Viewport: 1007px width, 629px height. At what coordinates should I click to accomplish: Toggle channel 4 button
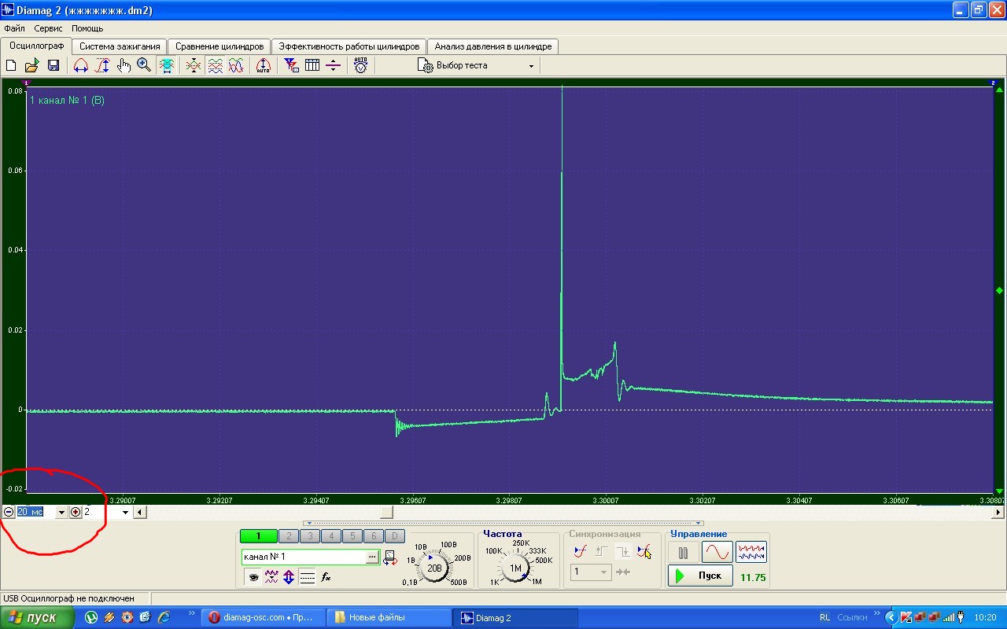coord(331,536)
